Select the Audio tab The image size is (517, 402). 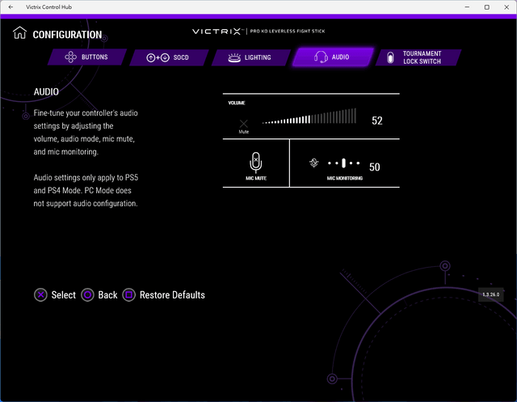[x=333, y=57]
